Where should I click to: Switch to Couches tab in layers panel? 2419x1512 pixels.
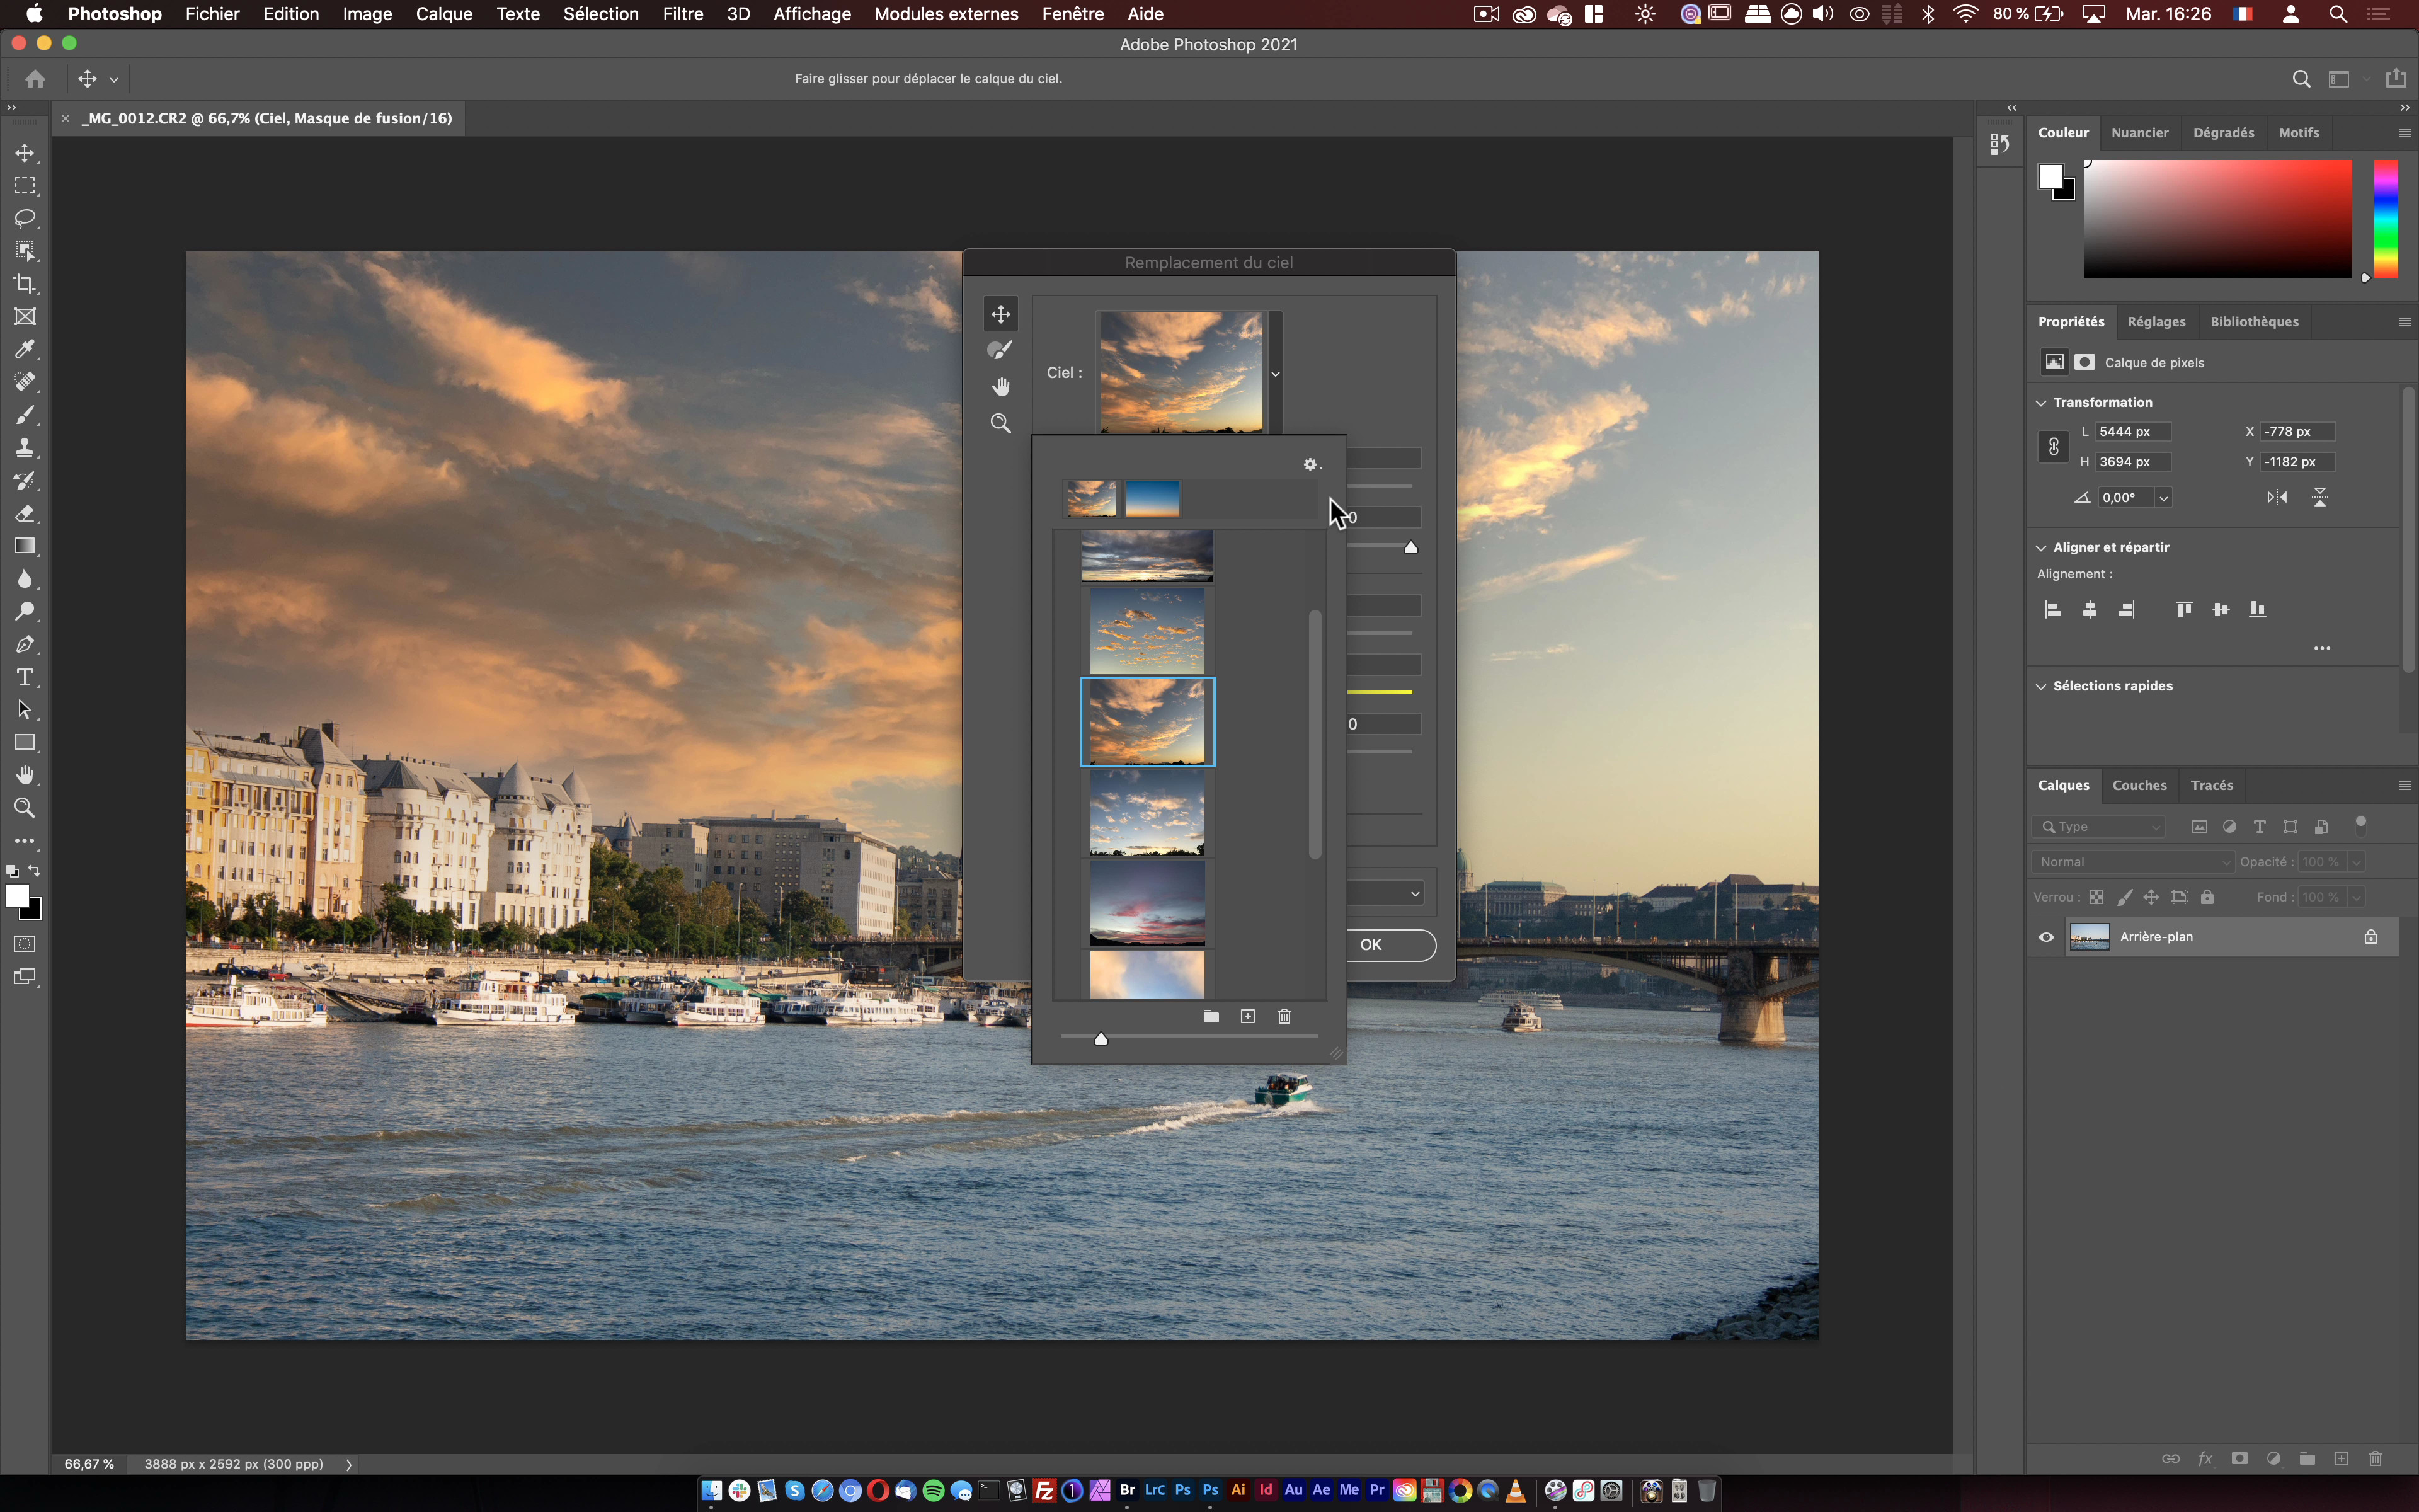click(2139, 784)
